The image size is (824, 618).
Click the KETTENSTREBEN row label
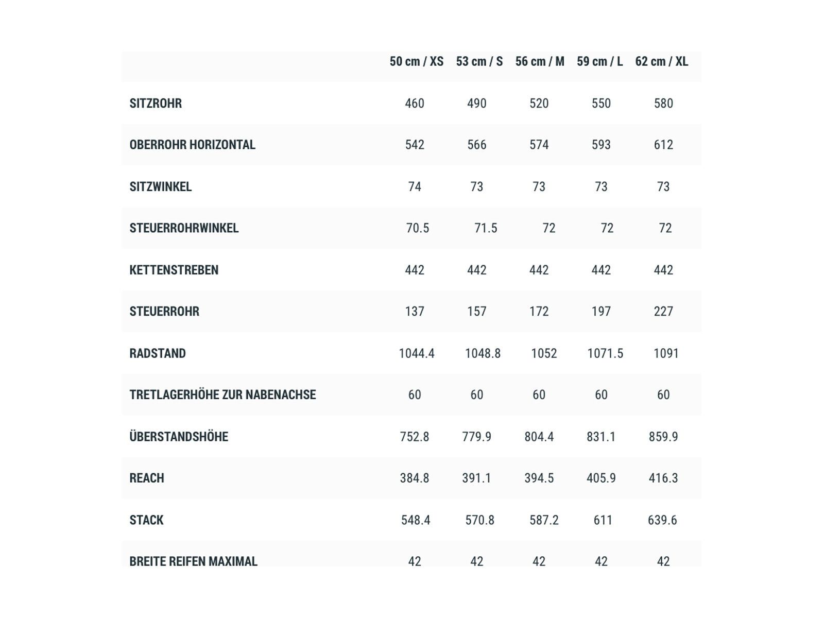[x=174, y=270]
